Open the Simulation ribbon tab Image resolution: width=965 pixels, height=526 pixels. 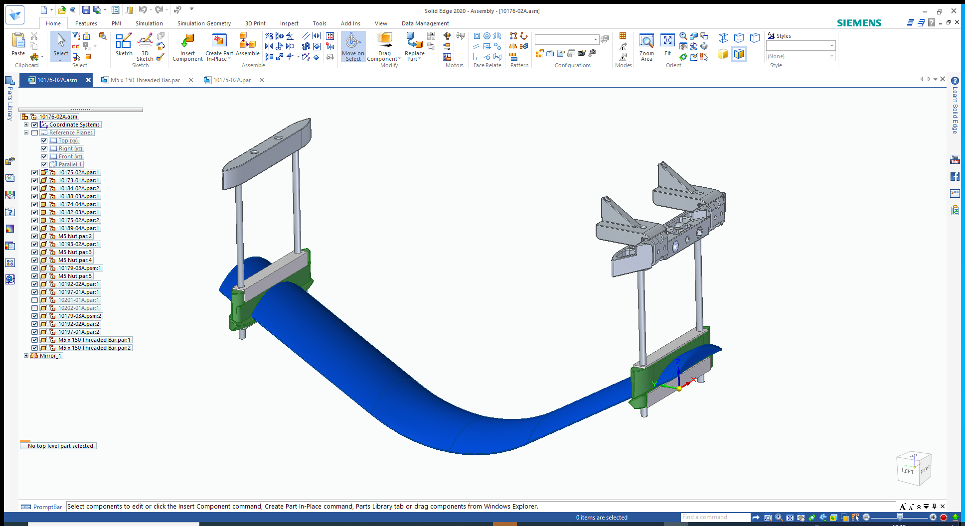(149, 23)
